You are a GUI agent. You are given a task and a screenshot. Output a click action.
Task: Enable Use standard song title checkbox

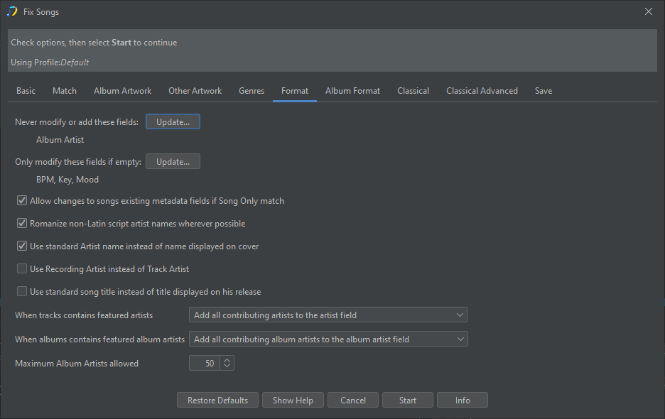22,292
